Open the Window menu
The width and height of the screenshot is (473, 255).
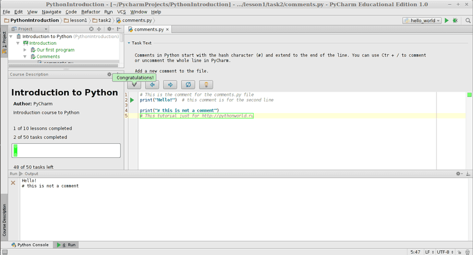tap(139, 12)
